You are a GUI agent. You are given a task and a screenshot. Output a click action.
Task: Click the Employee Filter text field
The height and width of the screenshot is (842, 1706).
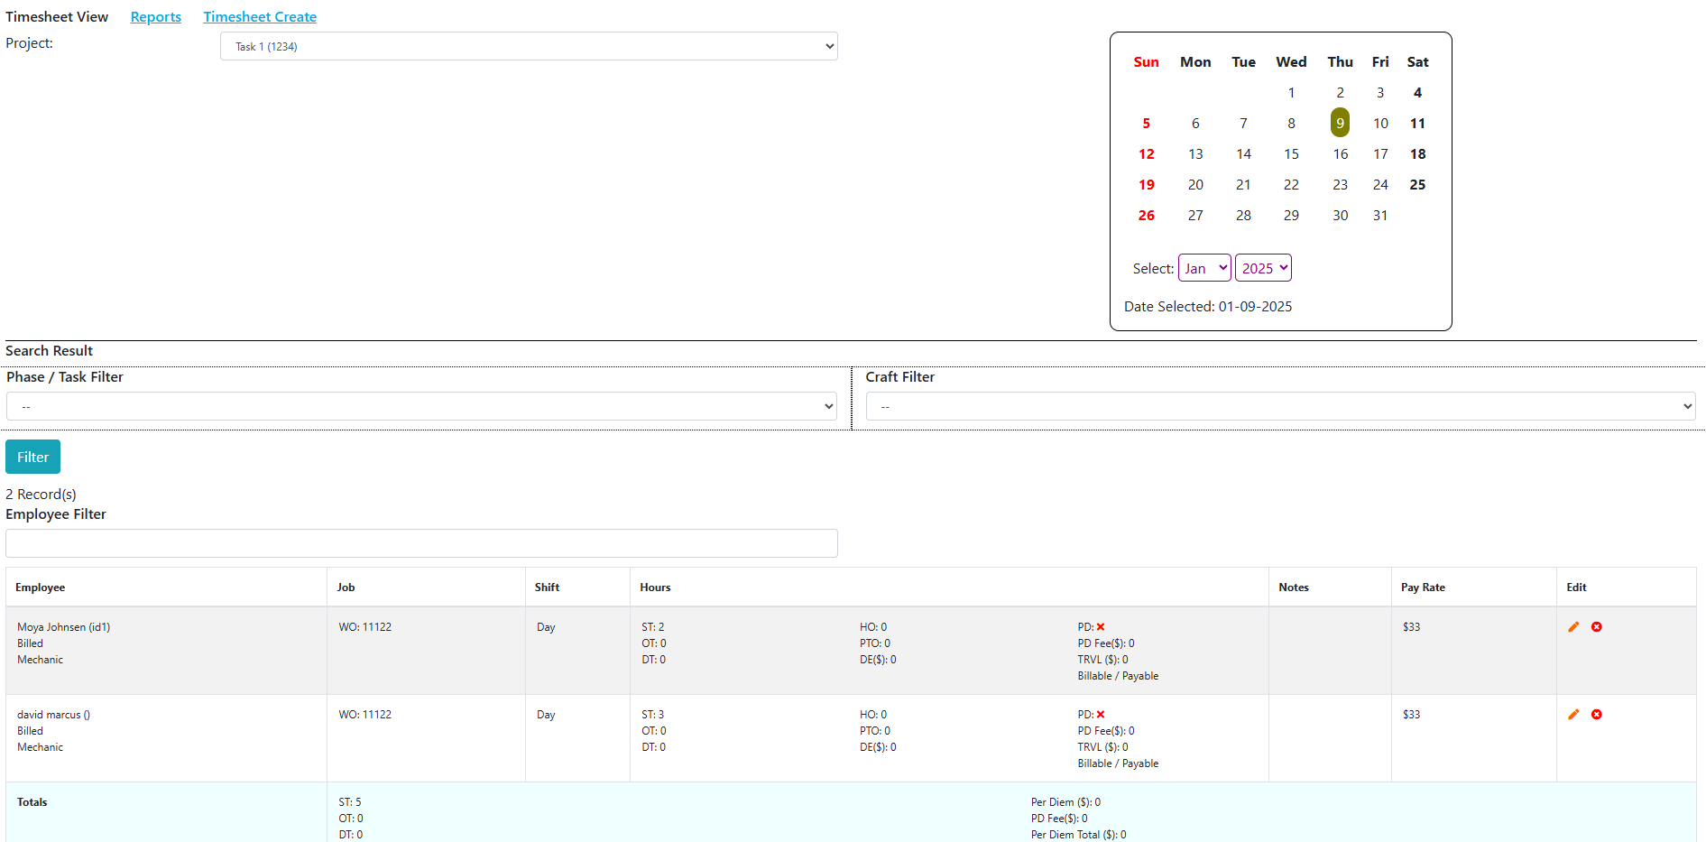421,543
